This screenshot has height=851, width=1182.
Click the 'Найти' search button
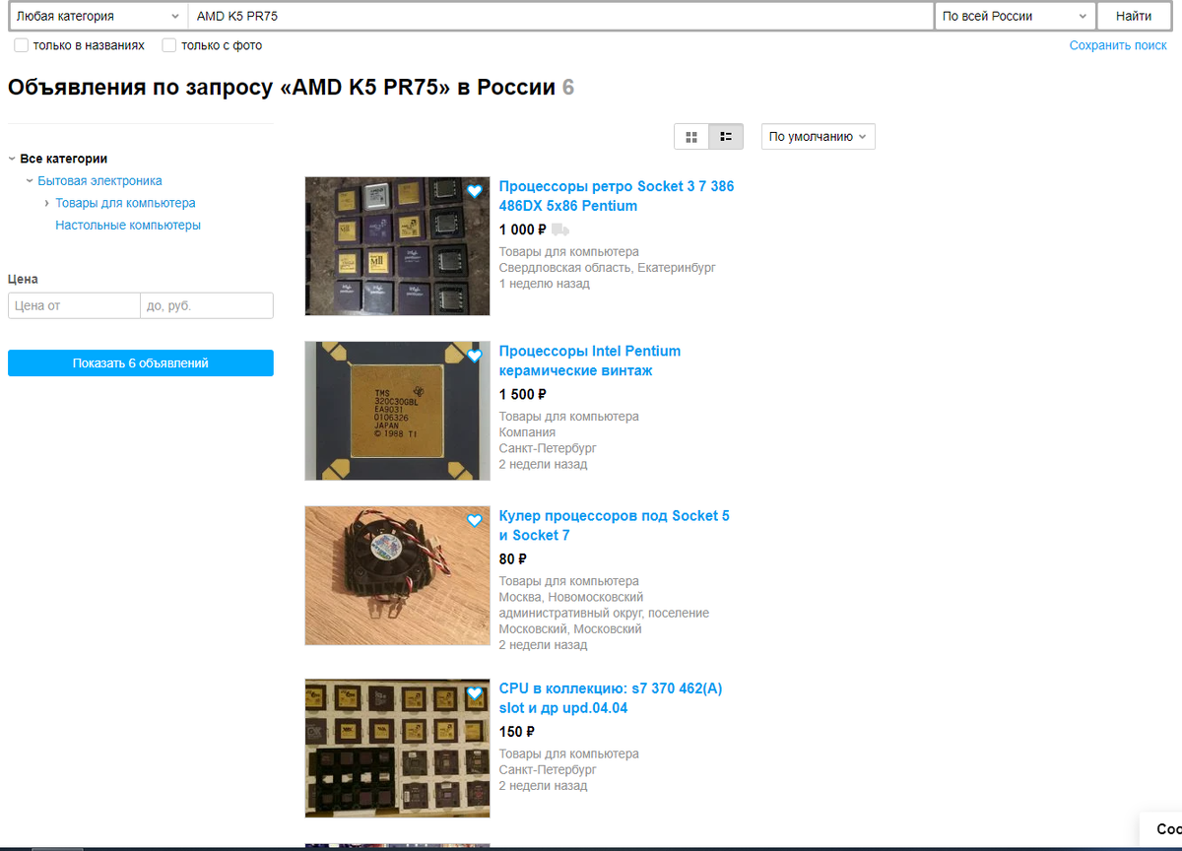1134,17
